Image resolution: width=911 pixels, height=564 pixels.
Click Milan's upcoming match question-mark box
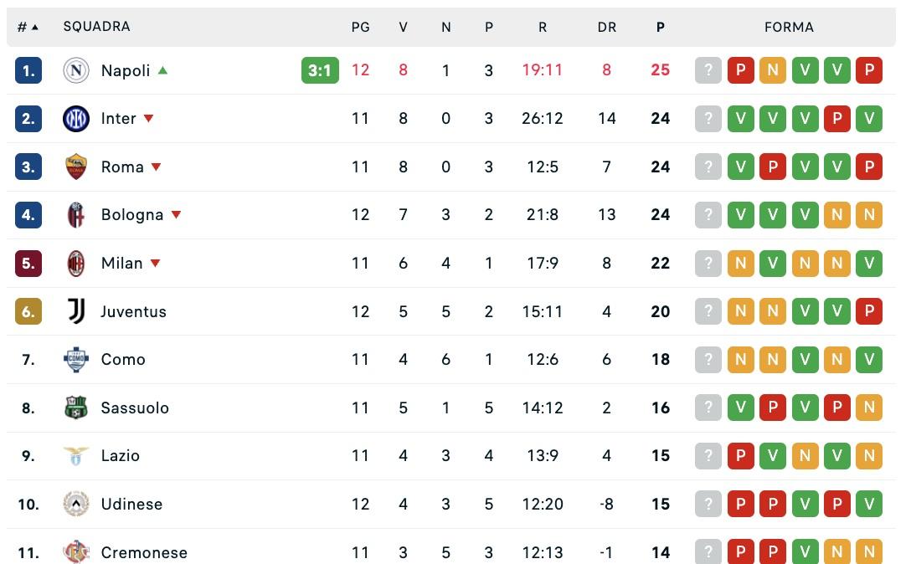coord(708,263)
